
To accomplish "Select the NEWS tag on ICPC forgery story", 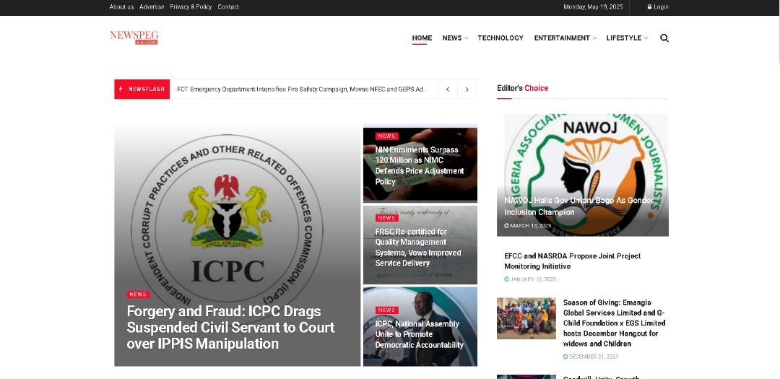I will [138, 295].
